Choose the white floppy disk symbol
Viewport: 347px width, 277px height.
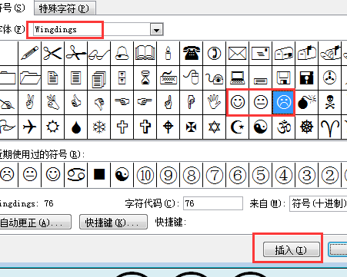[x=284, y=77]
